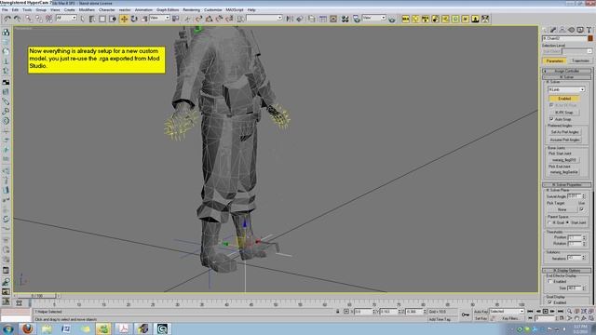Image resolution: width=596 pixels, height=335 pixels.
Task: Open the Curve Editor icon
Action: pos(323,19)
